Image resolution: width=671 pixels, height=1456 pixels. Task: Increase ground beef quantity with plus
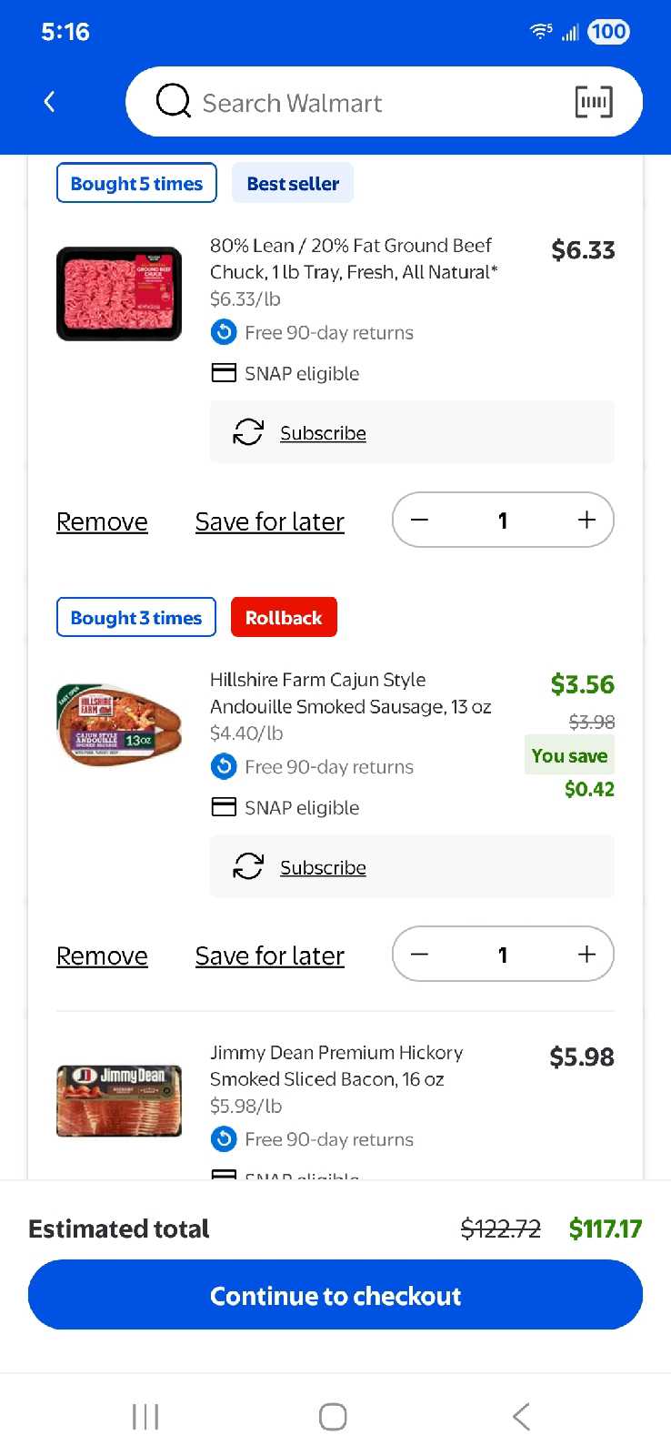pos(586,520)
